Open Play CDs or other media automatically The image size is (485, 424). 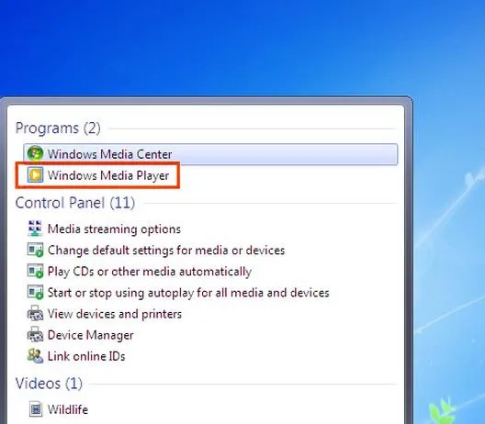point(150,272)
